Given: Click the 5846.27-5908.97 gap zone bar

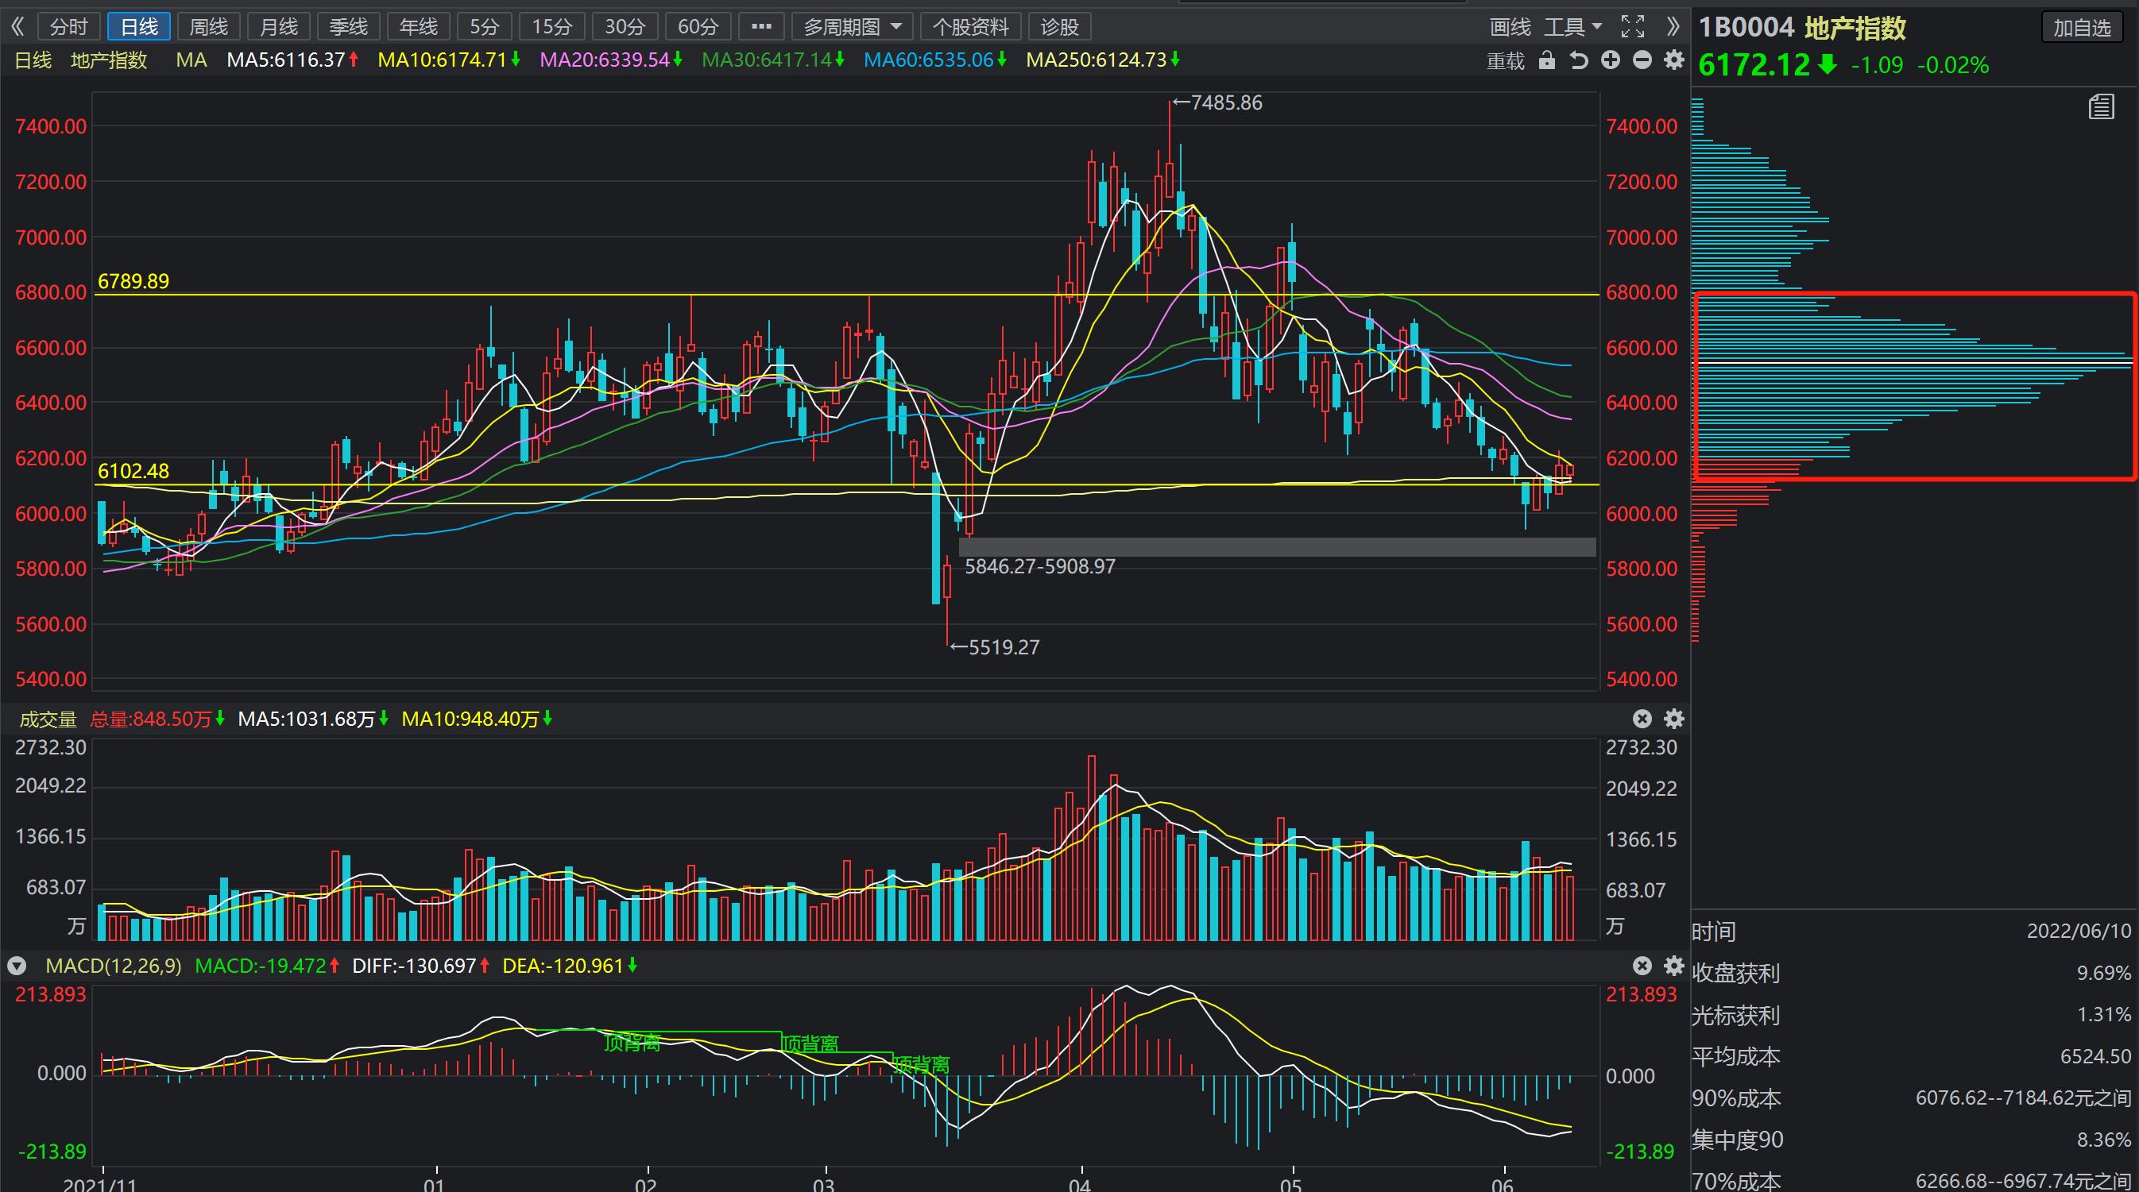Looking at the screenshot, I should [1277, 547].
